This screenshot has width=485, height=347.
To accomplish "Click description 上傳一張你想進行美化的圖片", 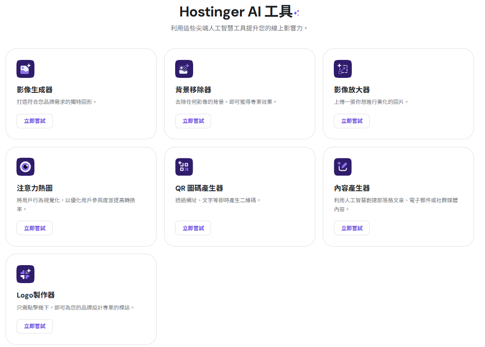I will (x=371, y=102).
